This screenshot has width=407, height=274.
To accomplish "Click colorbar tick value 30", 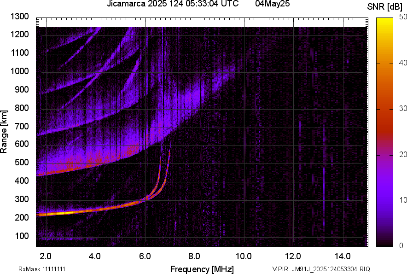I will tap(403, 108).
